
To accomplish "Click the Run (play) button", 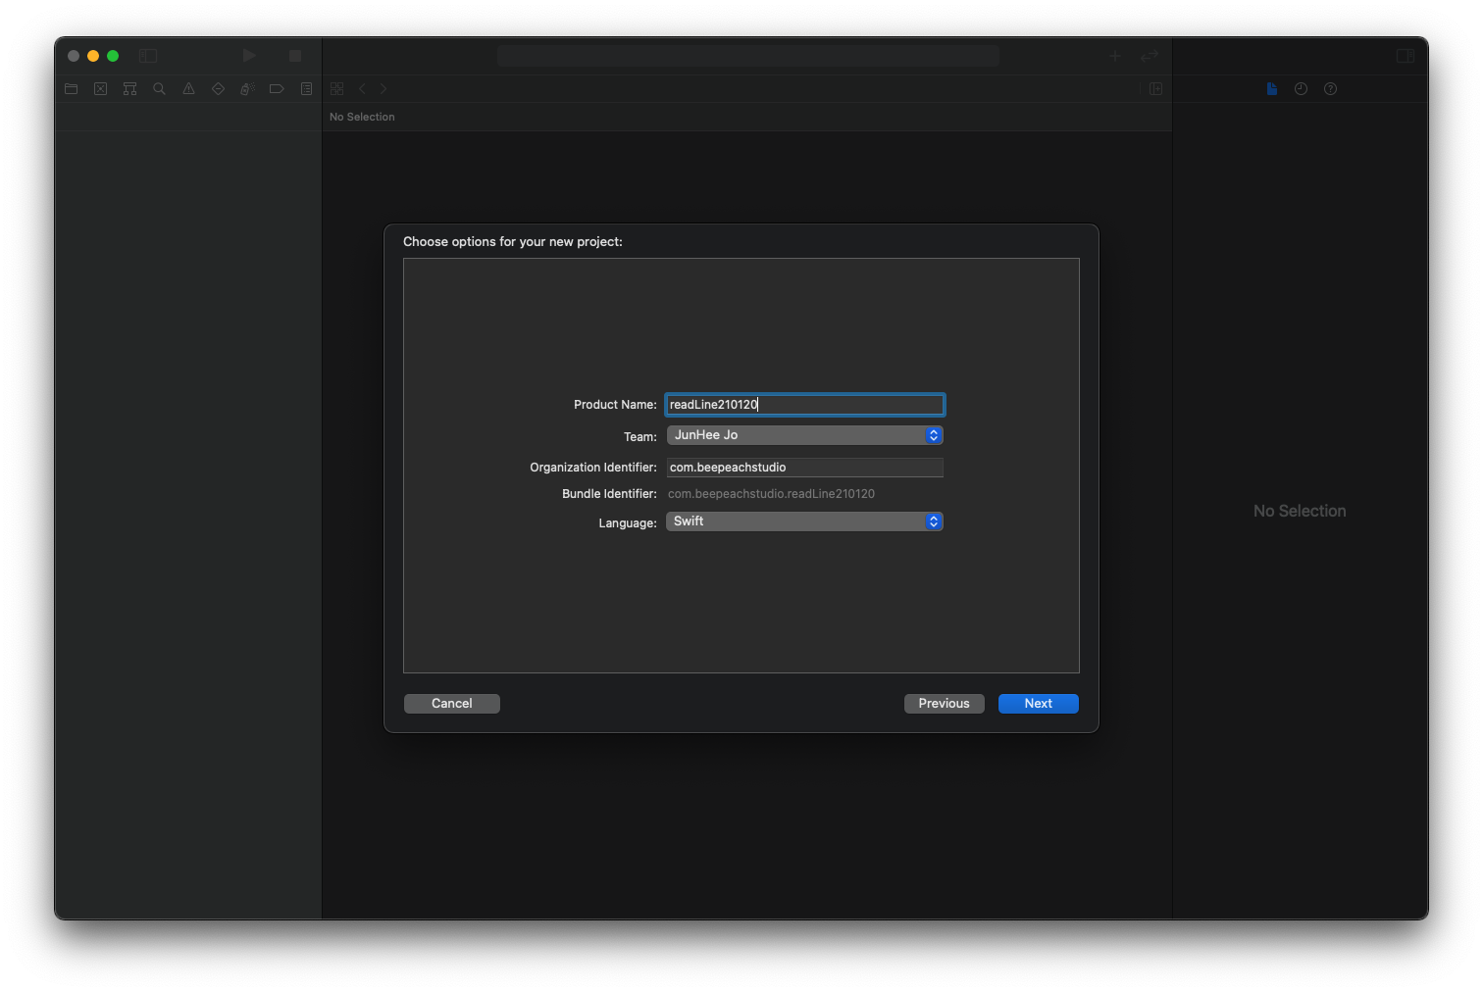I will tap(249, 56).
